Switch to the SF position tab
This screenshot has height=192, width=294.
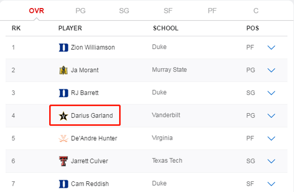click(x=168, y=11)
